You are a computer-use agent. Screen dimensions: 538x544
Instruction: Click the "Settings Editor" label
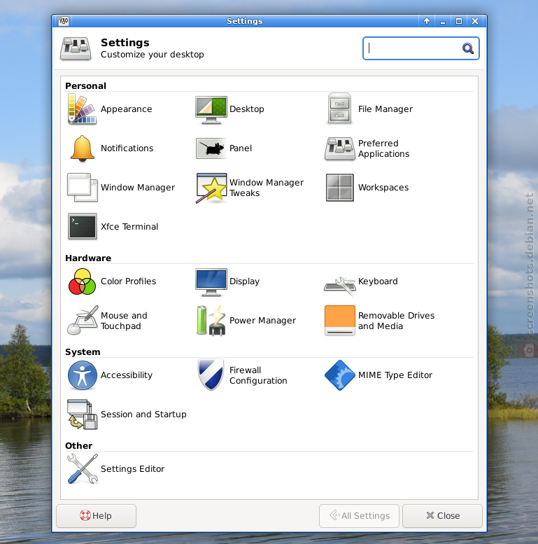[x=132, y=468]
